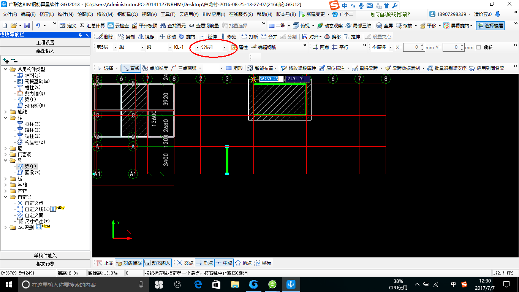Image resolution: width=519 pixels, height=292 pixels.
Task: Click 批量识别梁支座 batch identify supports
Action: (447, 68)
